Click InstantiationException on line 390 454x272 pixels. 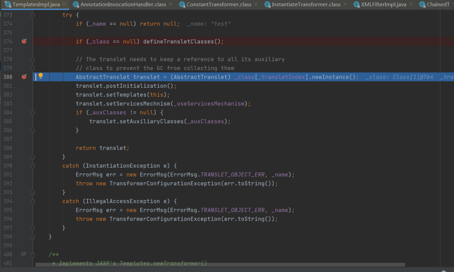(x=123, y=166)
